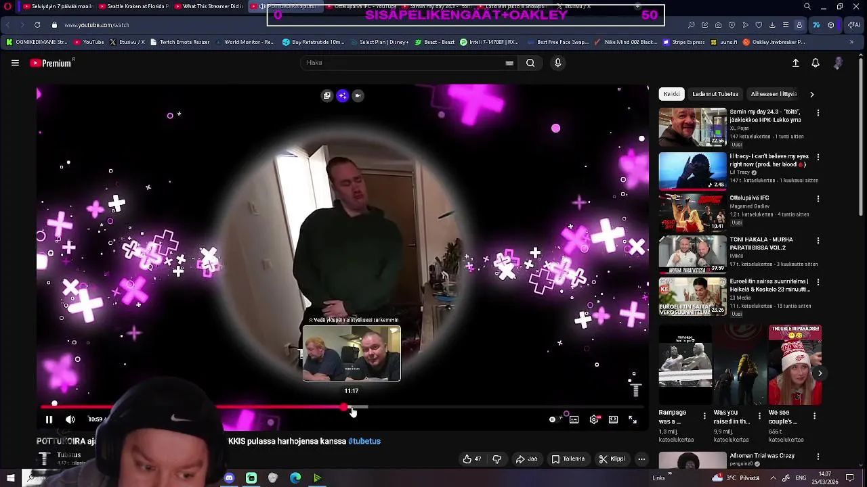Screen dimensions: 867x487
Task: Open the YouTube account avatar menu
Action: 839,63
